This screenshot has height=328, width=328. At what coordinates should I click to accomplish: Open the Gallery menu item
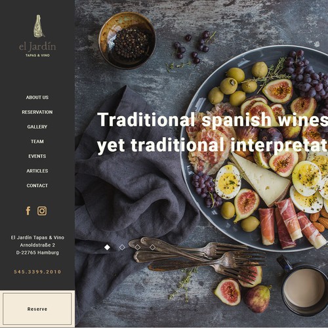pos(37,127)
